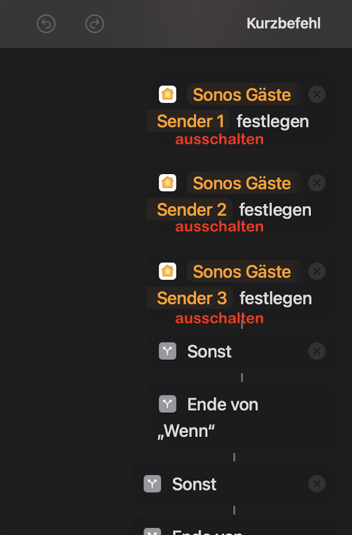This screenshot has width=352, height=535.
Task: Click Home icon of Sender 1 action
Action: [x=168, y=94]
